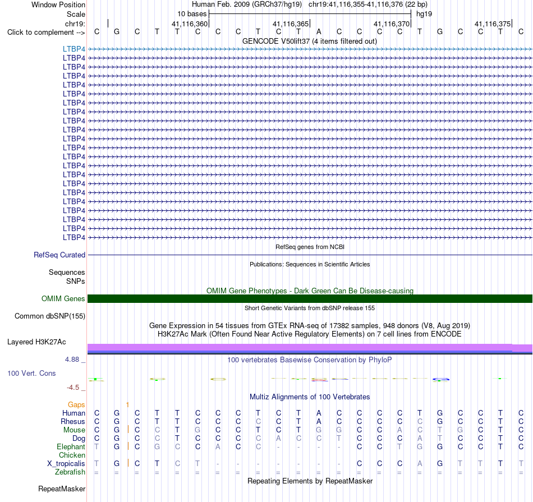Open '100 vertebrates Basewise Conservation by PhyloP' title

[x=310, y=360]
